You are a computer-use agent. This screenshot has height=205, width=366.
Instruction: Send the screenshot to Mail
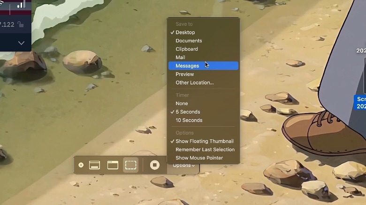(x=180, y=58)
